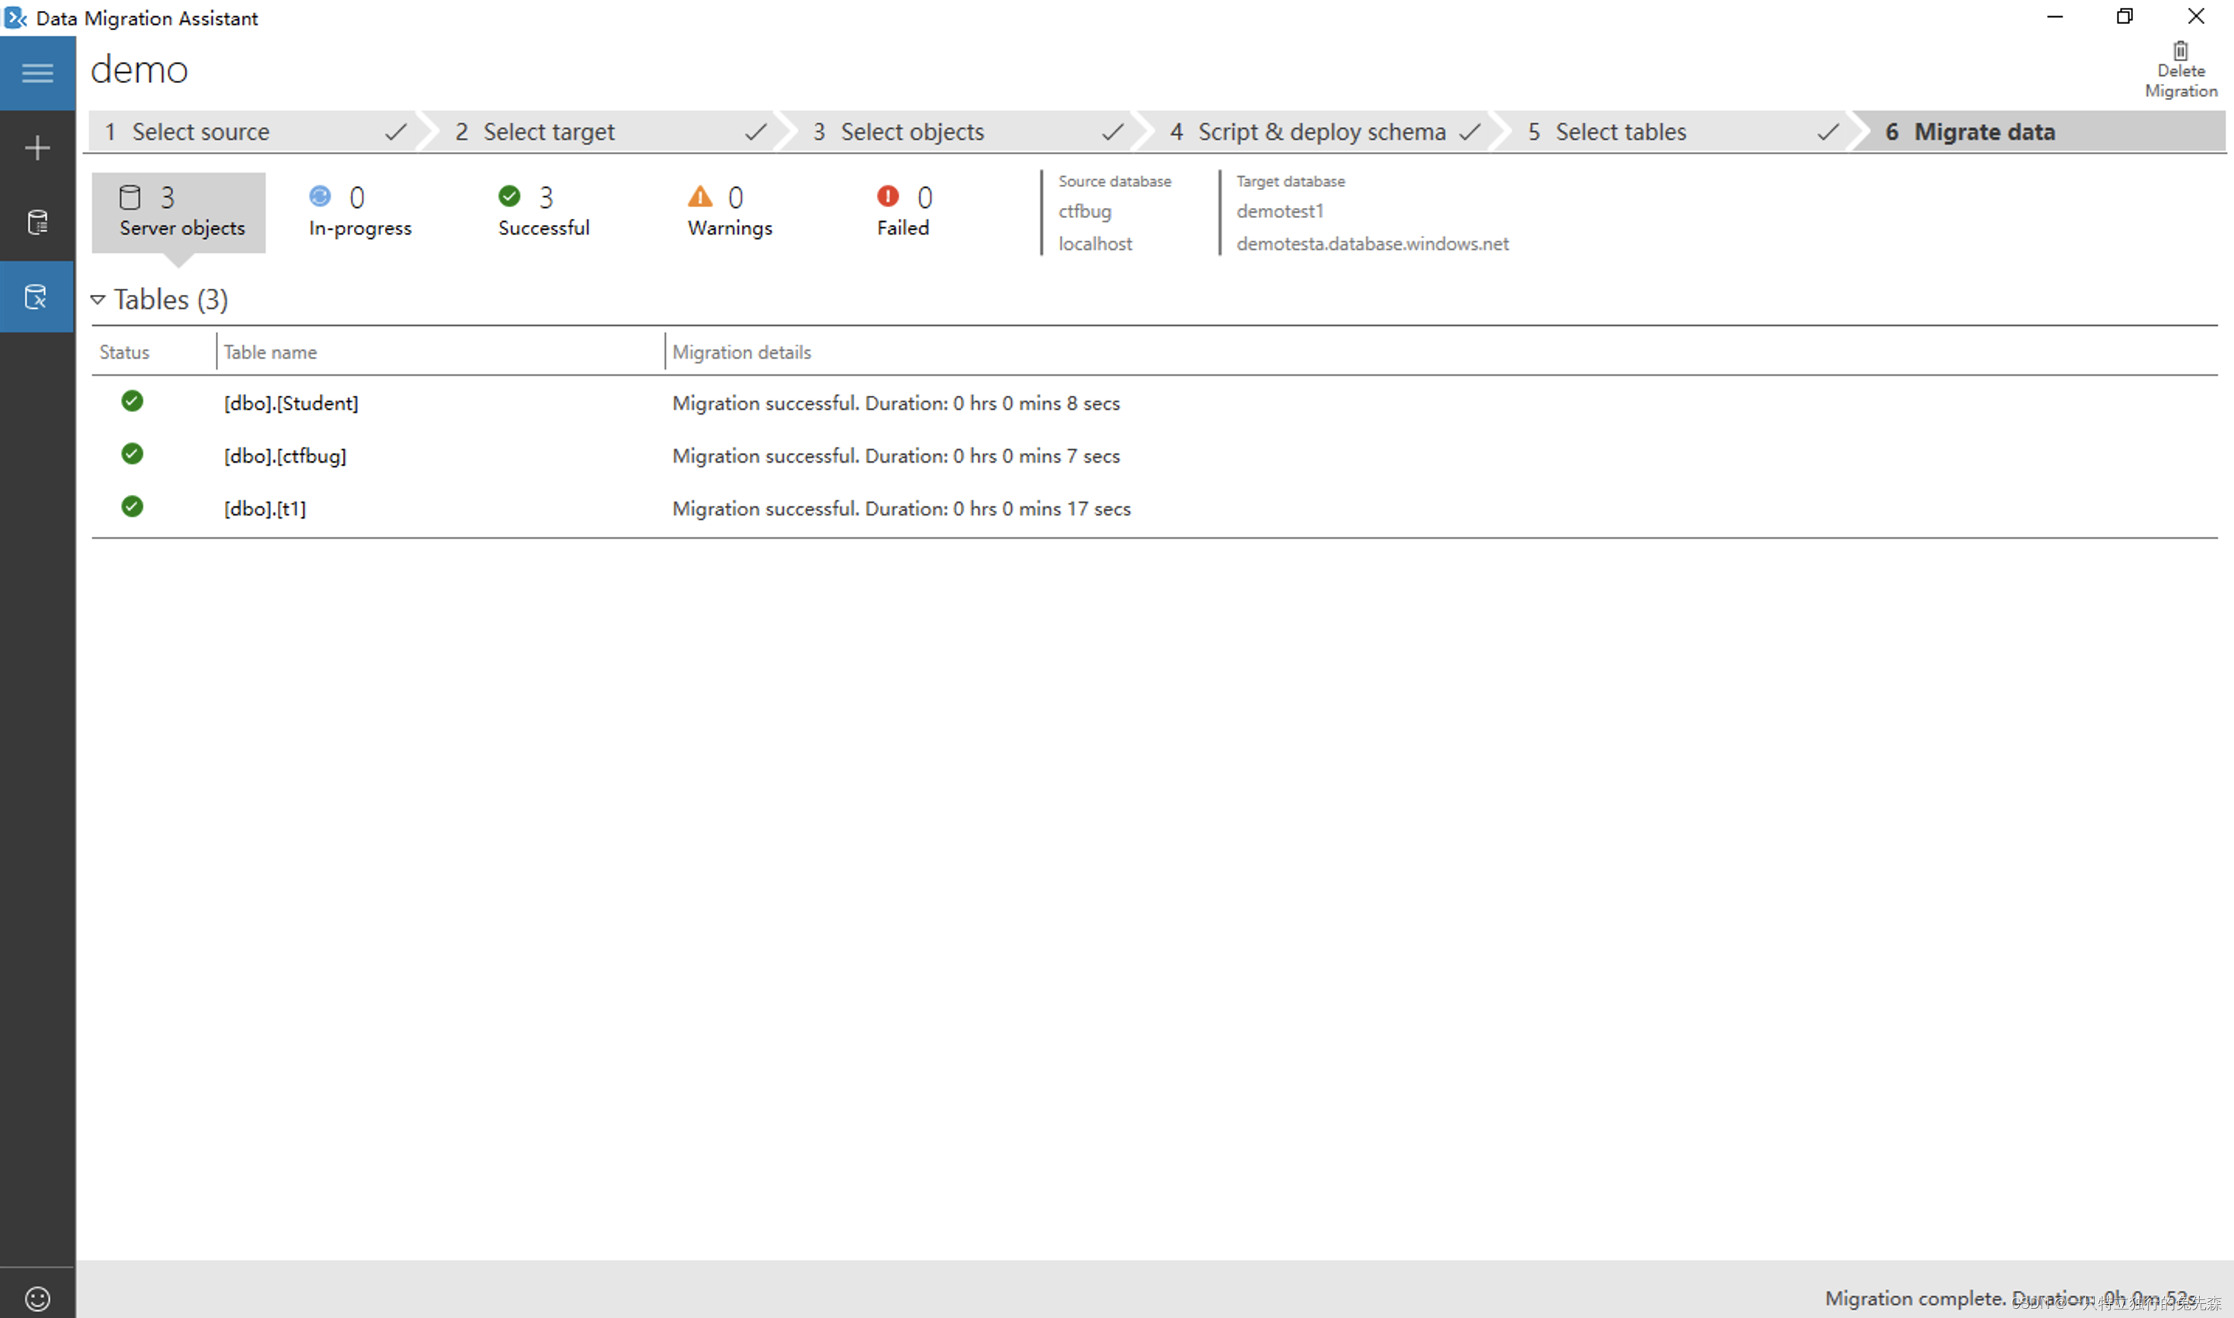
Task: Open the hamburger menu in sidebar
Action: coord(37,73)
